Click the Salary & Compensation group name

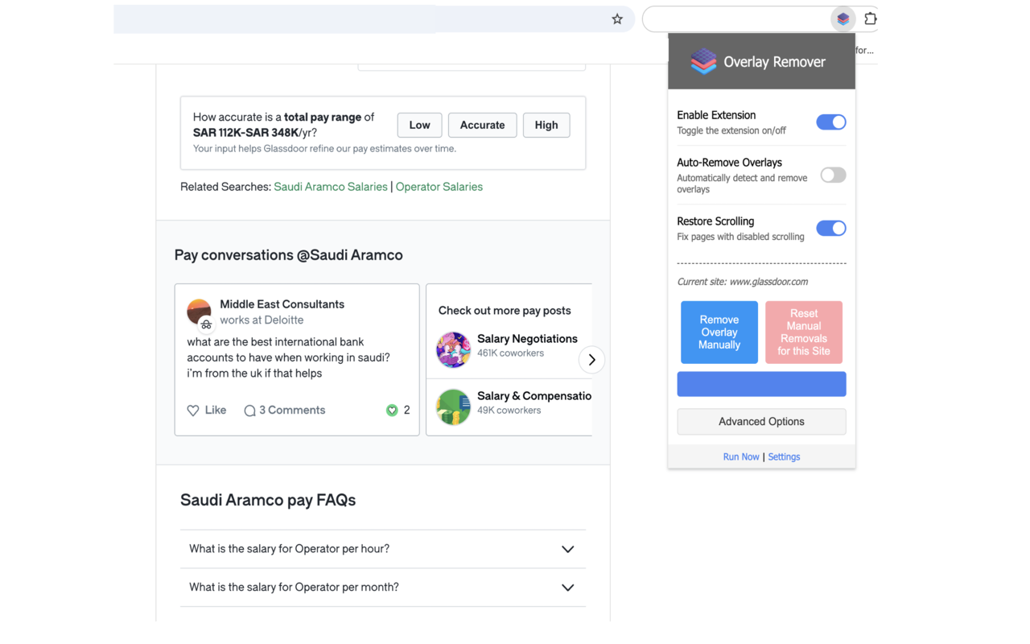(x=534, y=396)
